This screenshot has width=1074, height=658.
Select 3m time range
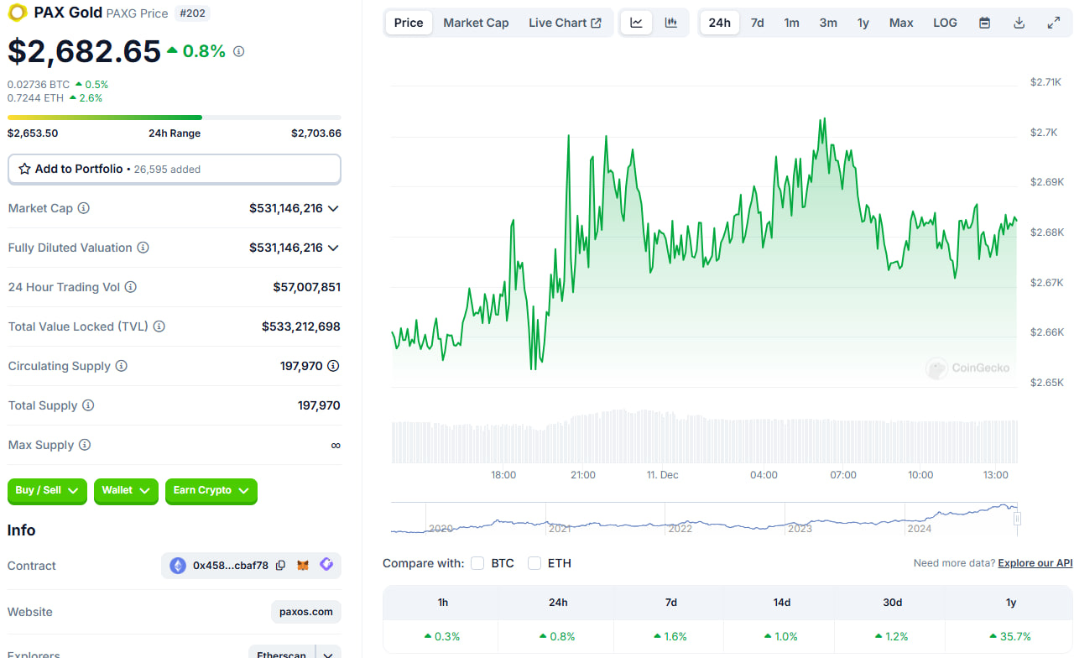pyautogui.click(x=828, y=23)
